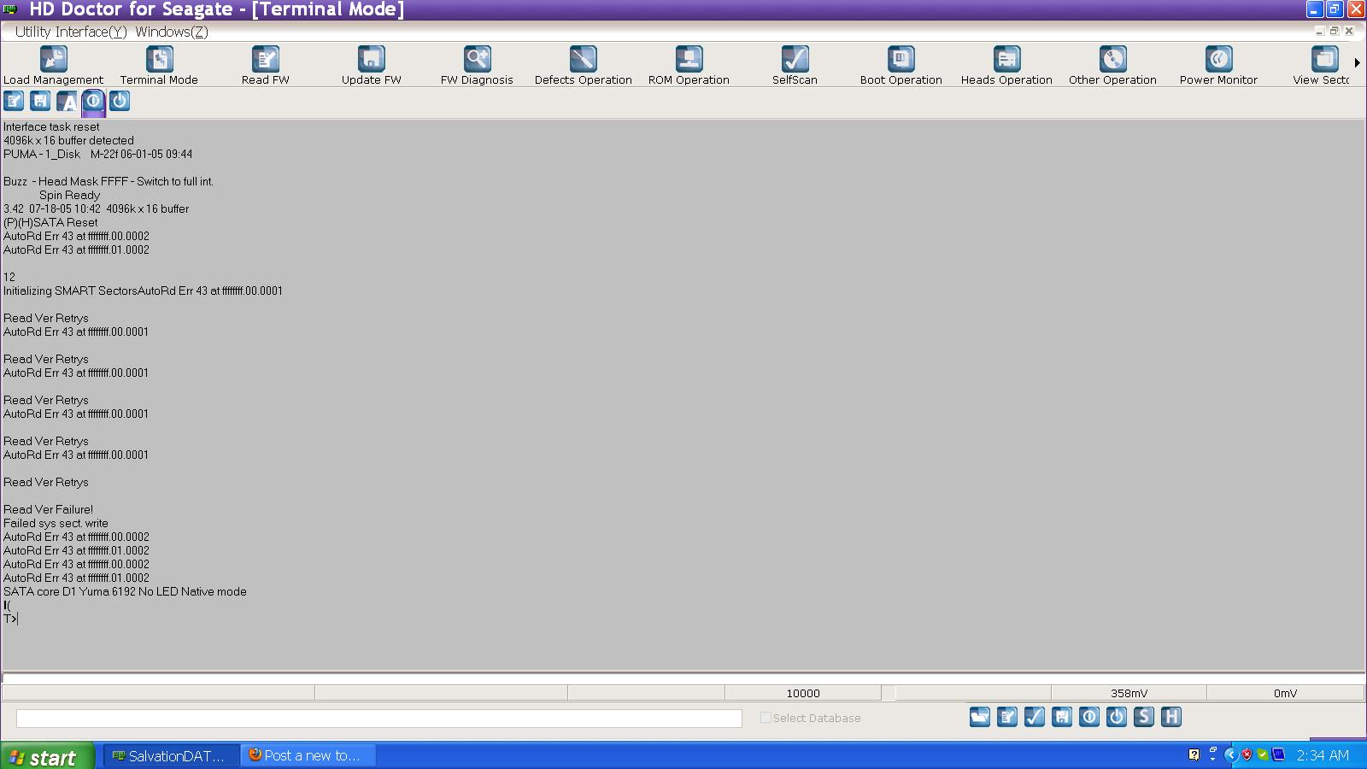Viewport: 1367px width, 769px height.
Task: Click the blue monitor tray icon
Action: pos(1279,754)
